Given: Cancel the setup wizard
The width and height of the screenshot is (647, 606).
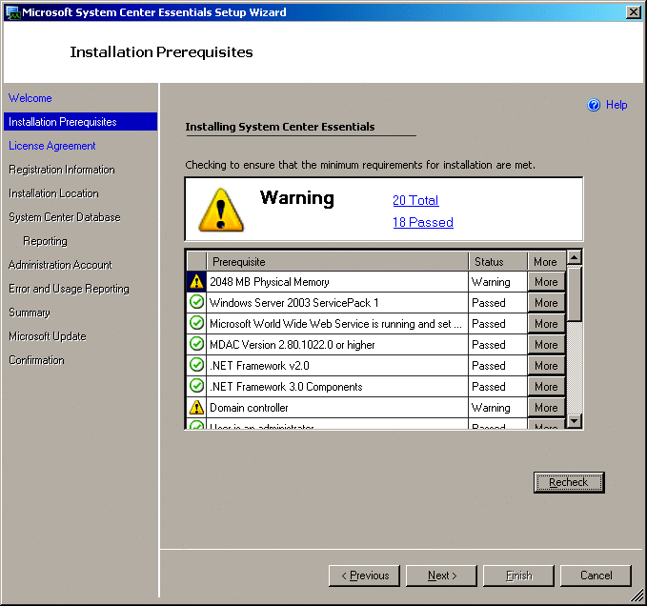Looking at the screenshot, I should (x=596, y=576).
